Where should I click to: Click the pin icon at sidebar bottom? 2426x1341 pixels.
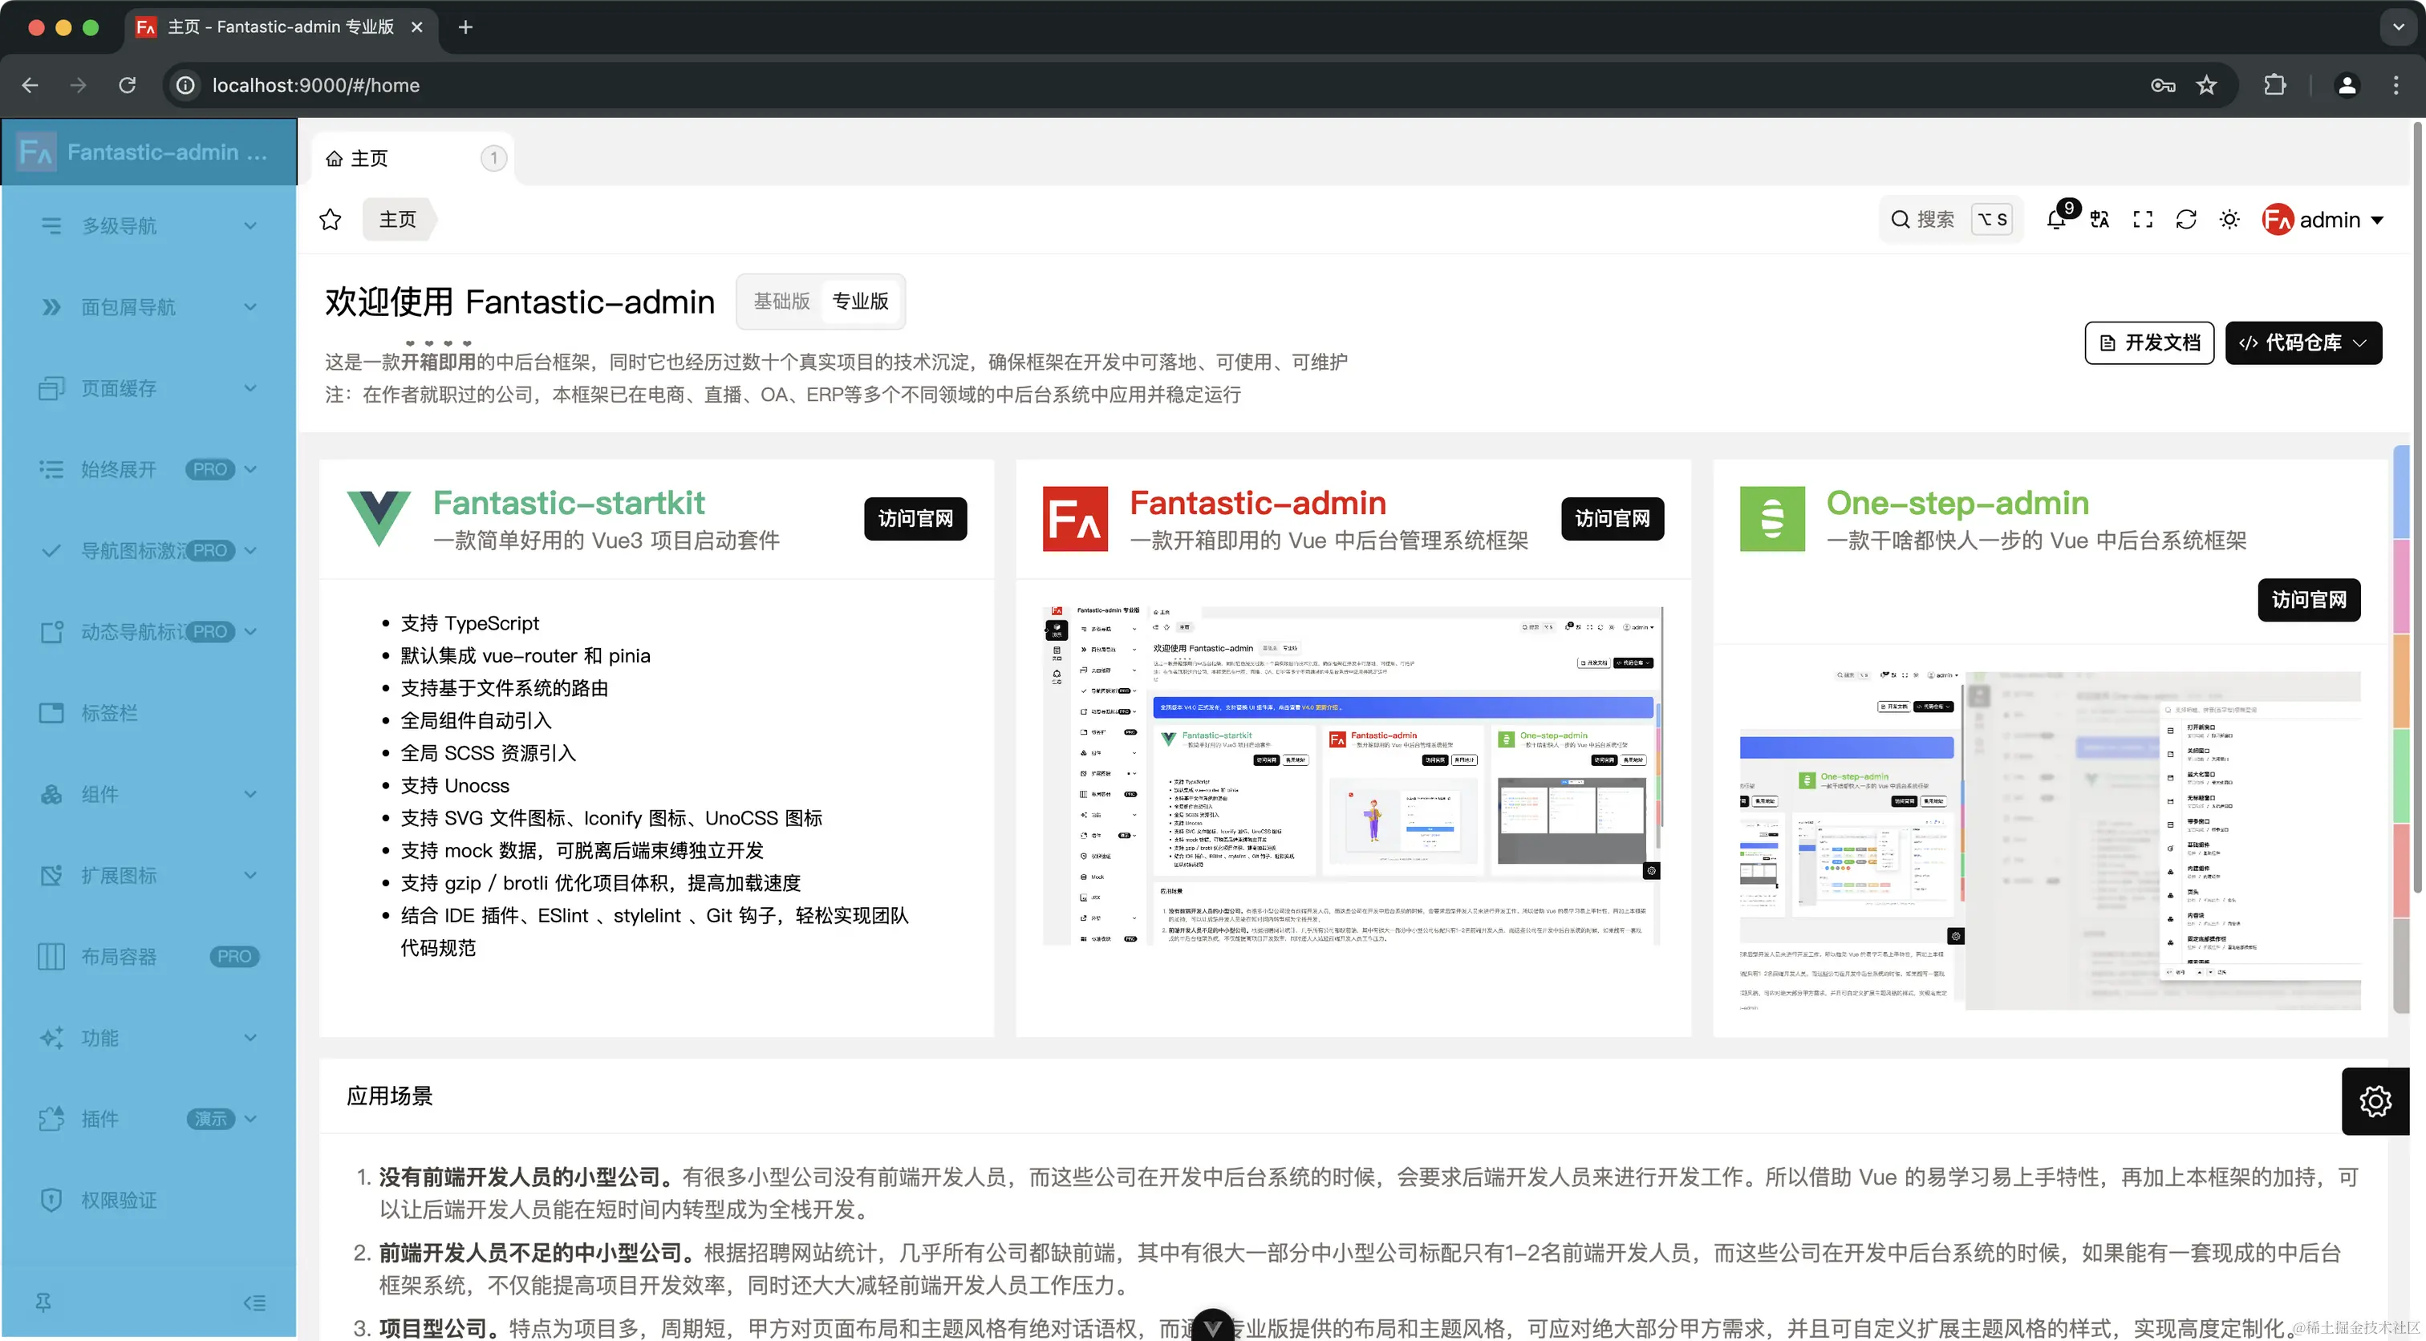[x=43, y=1303]
